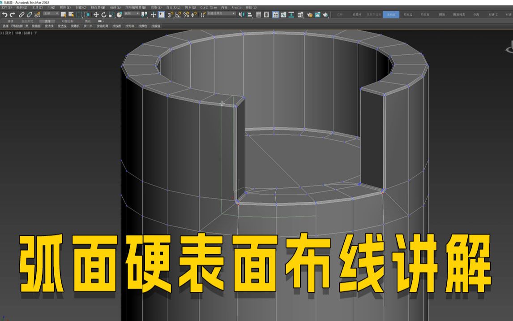Open the 渲染设置 (Render Setup) window

click(x=309, y=15)
